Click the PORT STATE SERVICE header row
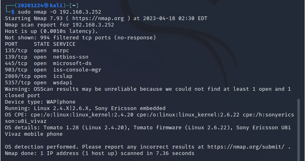This screenshot has width=305, height=161. point(40,44)
